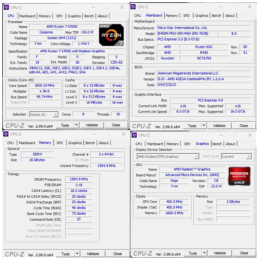Click the motherboard Model field B450M PRO-VDH MAX
259x260 pixels.
tap(187, 33)
